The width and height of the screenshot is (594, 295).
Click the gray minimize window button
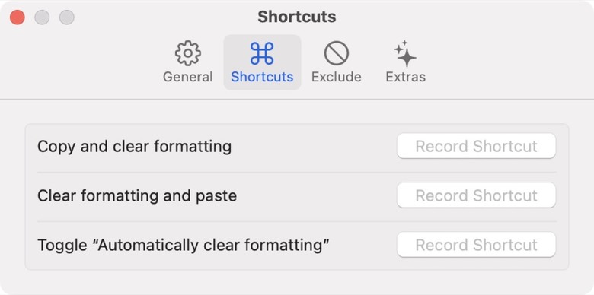[42, 17]
